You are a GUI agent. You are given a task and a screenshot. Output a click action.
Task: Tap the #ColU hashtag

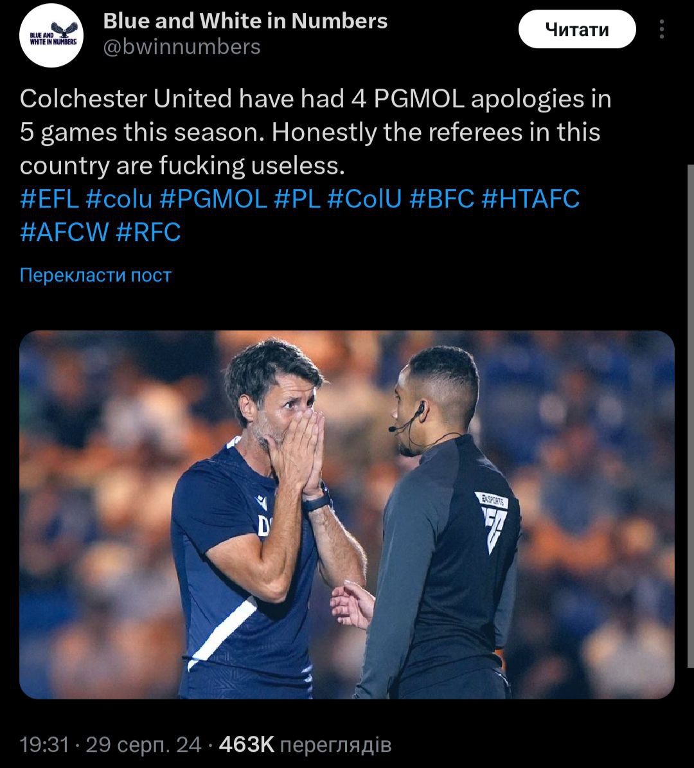364,199
